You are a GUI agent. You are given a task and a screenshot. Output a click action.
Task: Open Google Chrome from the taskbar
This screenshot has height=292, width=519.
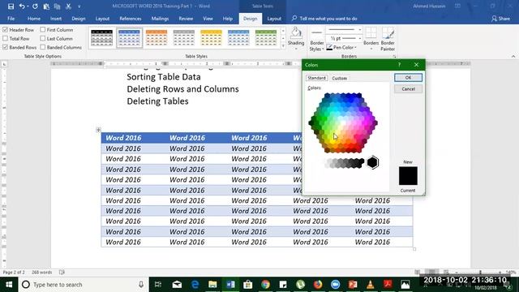[265, 285]
